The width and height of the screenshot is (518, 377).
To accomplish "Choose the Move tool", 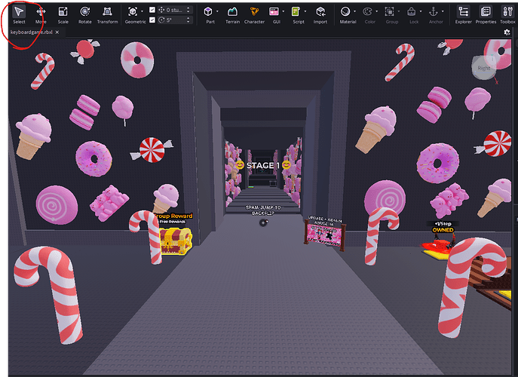I will (x=41, y=15).
